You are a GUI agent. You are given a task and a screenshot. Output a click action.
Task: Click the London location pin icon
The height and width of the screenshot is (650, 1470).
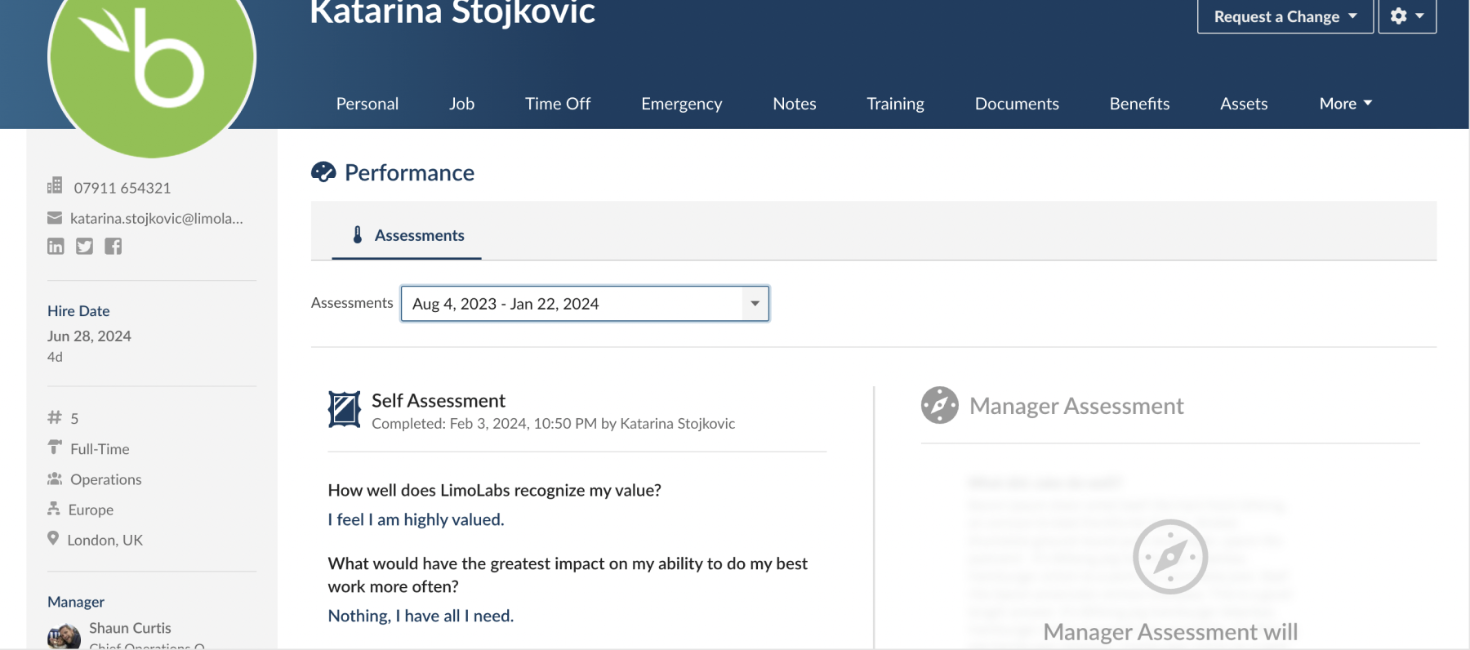pos(53,539)
